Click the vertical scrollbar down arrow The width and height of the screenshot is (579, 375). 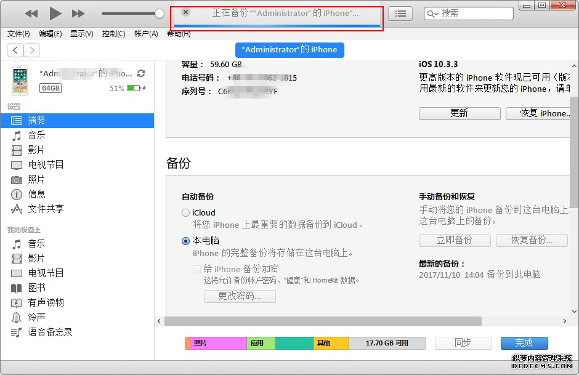coord(574,312)
